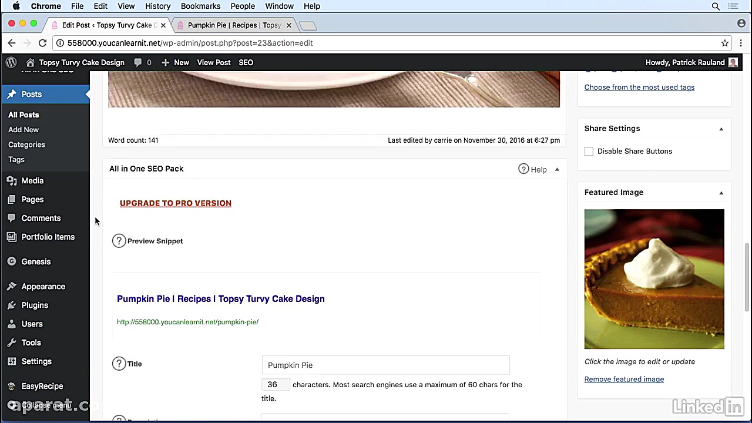Click the pumpkin pie featured image
Screen dimensions: 752x423
pyautogui.click(x=654, y=279)
